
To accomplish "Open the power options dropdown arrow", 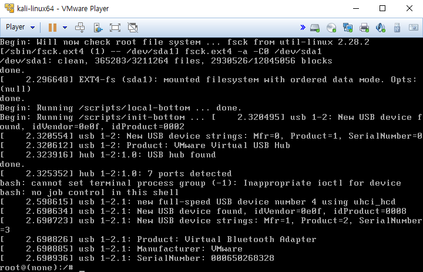I will pos(65,28).
